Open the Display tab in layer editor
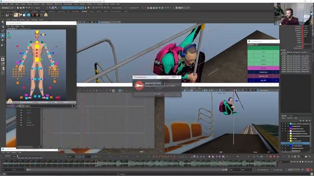The width and height of the screenshot is (314, 176). 284,116
